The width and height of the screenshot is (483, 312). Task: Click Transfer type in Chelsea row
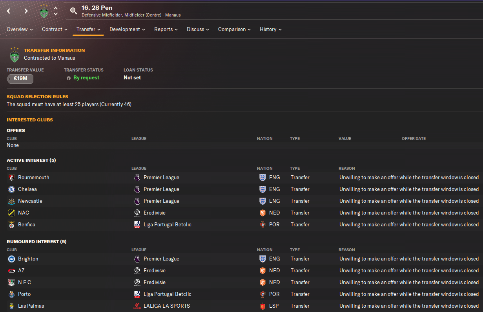point(300,189)
